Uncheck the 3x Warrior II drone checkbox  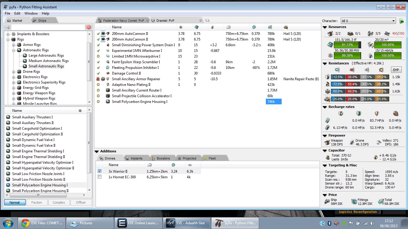100,171
